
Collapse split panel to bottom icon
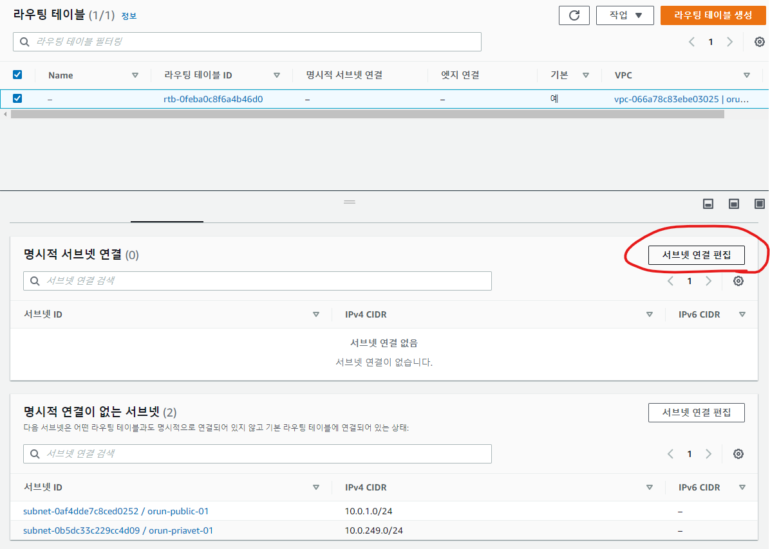tap(708, 204)
